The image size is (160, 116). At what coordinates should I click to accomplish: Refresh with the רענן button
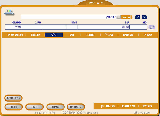(x=34, y=107)
